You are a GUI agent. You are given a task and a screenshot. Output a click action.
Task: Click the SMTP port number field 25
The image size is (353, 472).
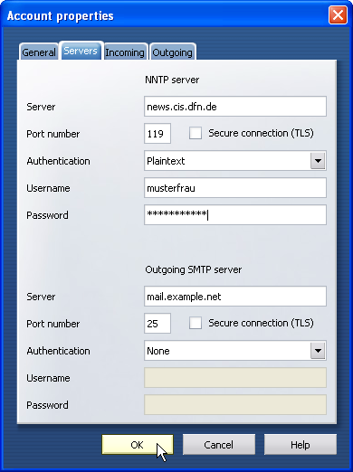click(157, 324)
